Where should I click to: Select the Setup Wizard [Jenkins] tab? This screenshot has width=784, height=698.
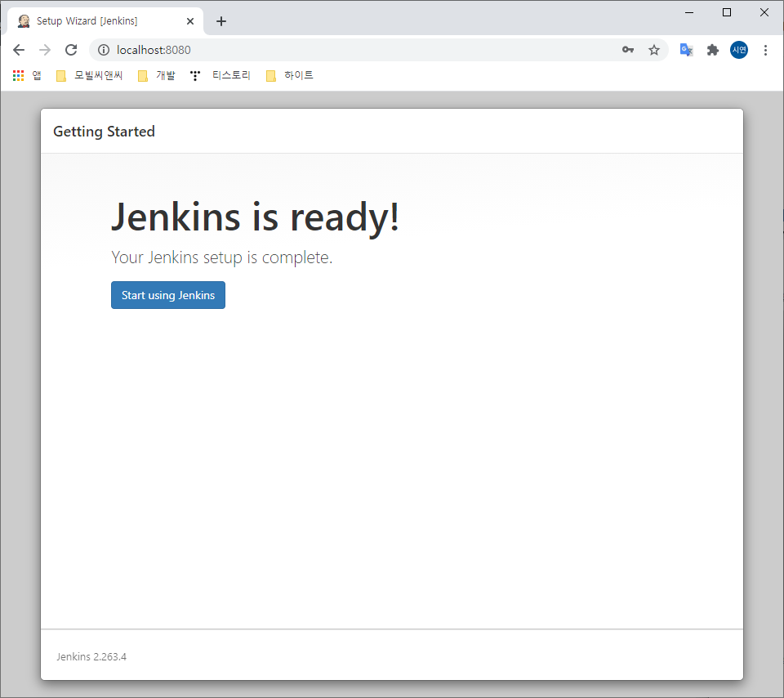(105, 21)
